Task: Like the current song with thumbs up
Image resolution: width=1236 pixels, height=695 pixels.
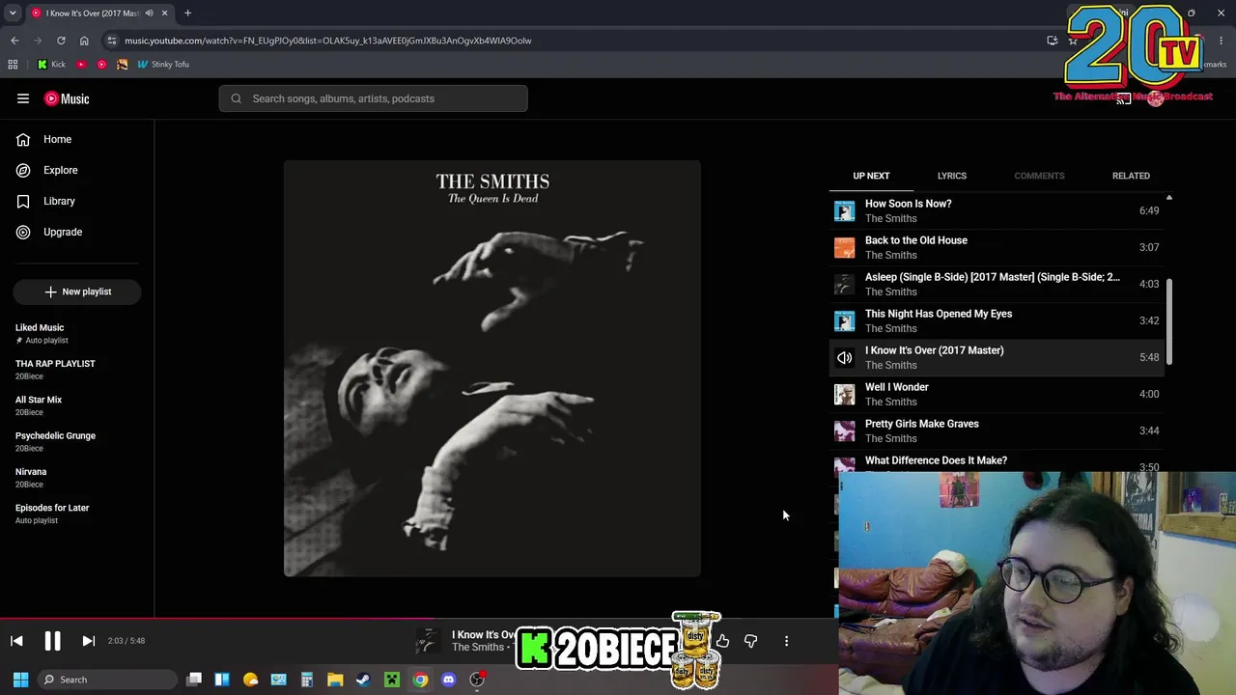Action: [x=722, y=641]
